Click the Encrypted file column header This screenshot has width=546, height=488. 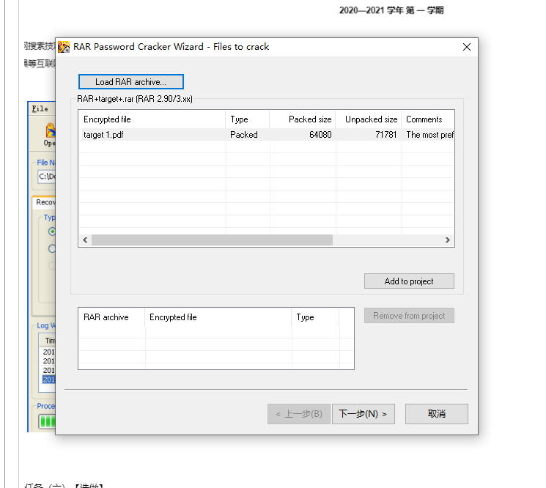click(152, 119)
